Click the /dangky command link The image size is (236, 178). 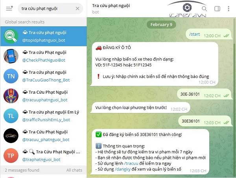[123, 169]
